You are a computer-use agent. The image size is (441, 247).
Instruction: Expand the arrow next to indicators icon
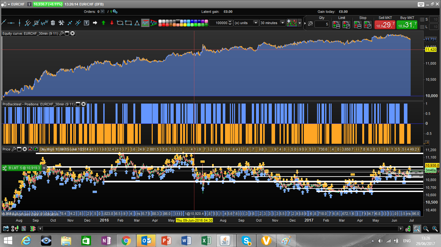300,23
